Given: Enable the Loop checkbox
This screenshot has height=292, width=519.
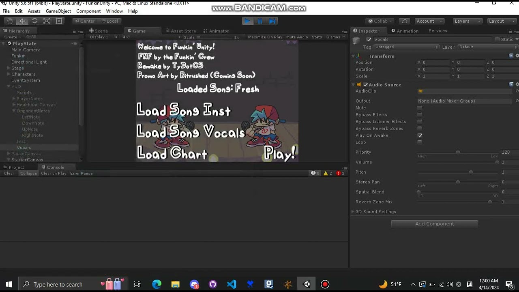Looking at the screenshot, I should pyautogui.click(x=420, y=142).
